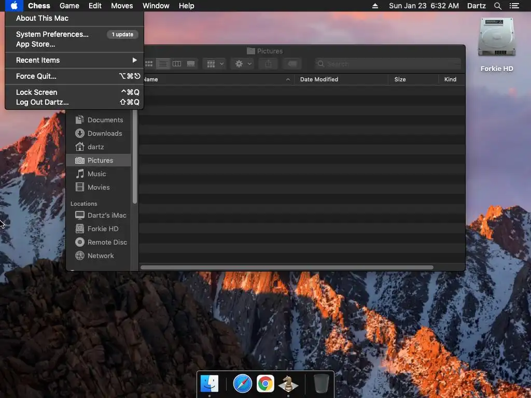
Task: Choose Log Out Dartz
Action: 74,102
